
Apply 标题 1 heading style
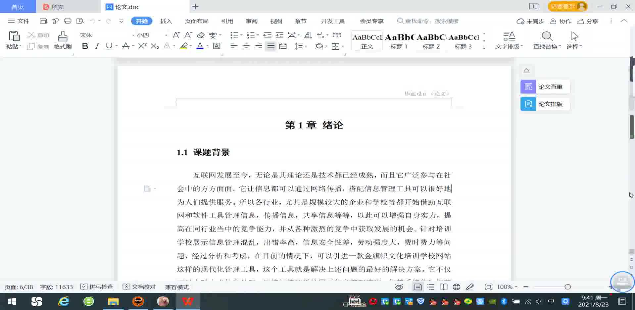[399, 40]
